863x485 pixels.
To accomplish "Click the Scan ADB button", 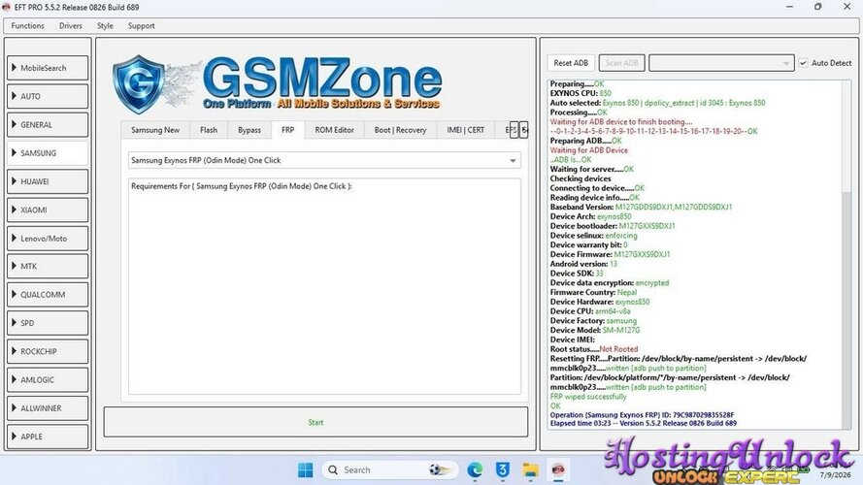I will click(x=621, y=63).
